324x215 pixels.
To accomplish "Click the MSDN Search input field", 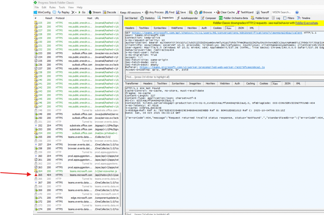I will pos(281,12).
